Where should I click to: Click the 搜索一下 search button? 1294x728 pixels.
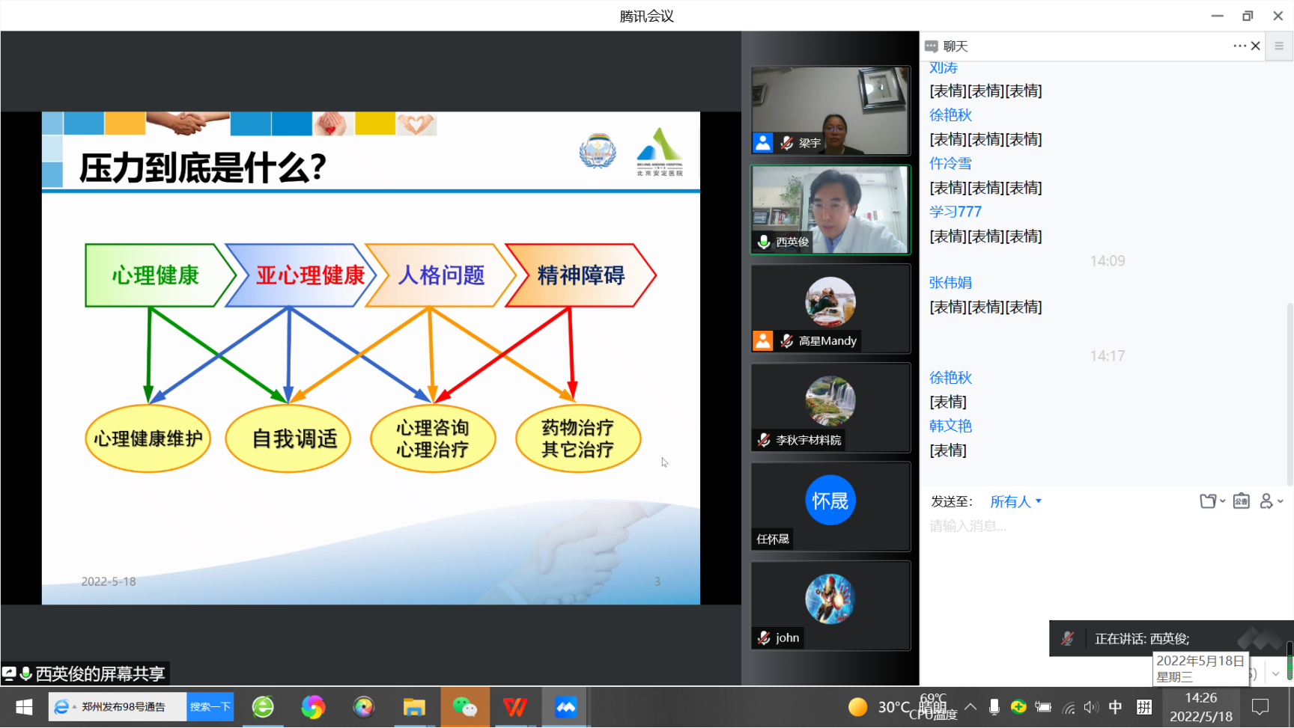210,707
